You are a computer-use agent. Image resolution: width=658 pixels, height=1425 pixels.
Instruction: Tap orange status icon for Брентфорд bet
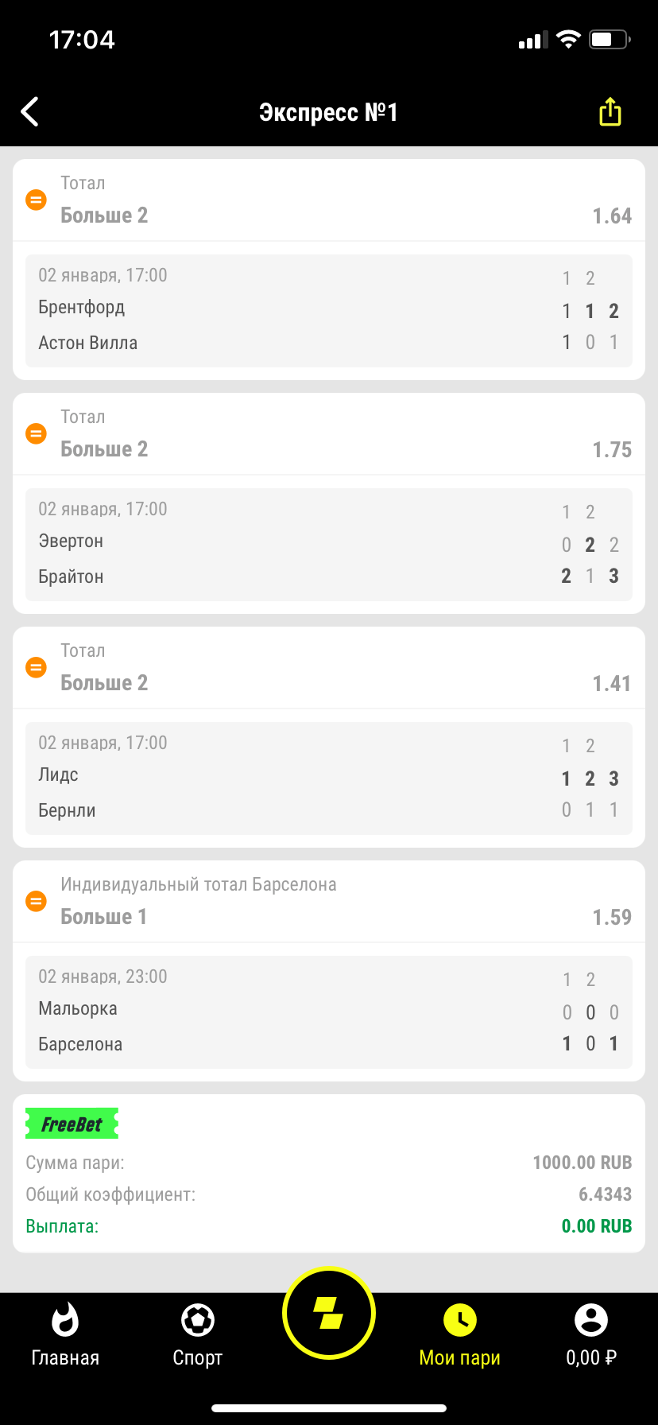point(36,200)
